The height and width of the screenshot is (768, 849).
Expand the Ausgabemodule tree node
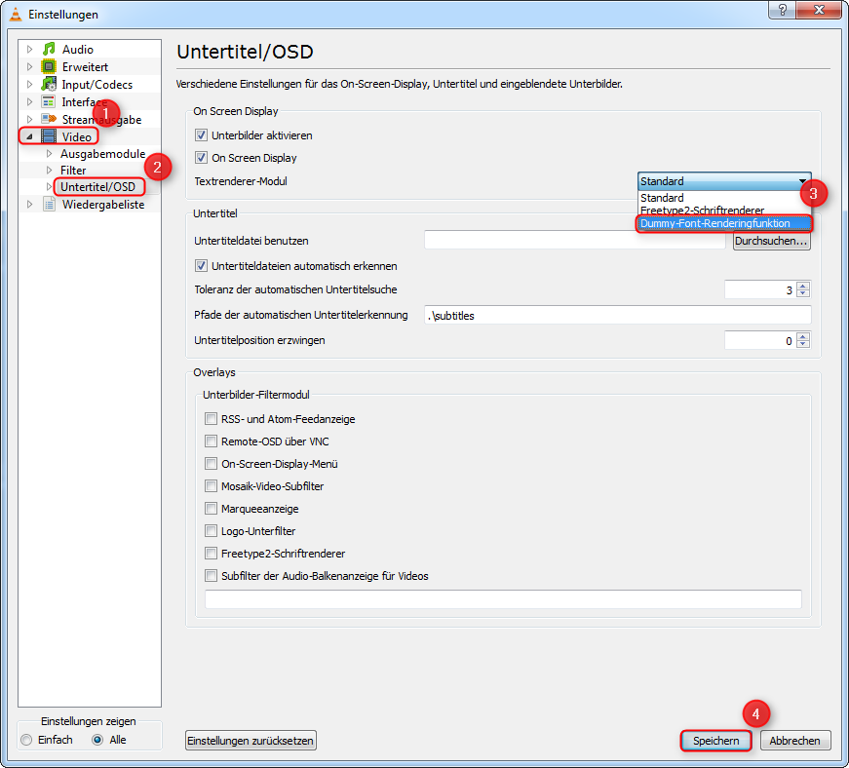pos(50,154)
